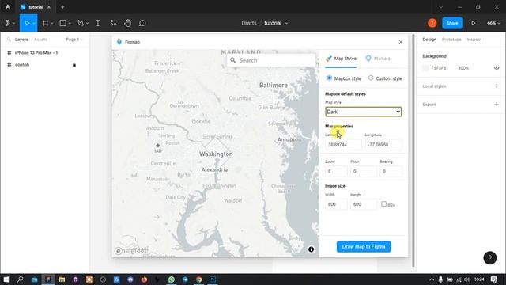Expand Move tool options arrow

point(34,23)
